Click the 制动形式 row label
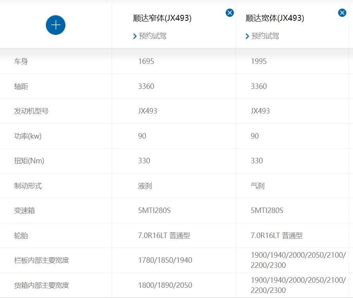This screenshot has height=298, width=353. point(28,186)
